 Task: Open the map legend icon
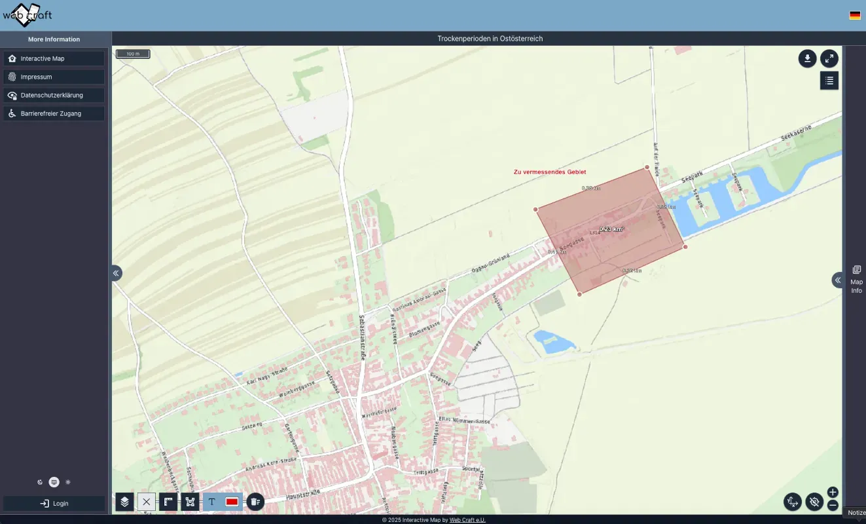pos(829,80)
